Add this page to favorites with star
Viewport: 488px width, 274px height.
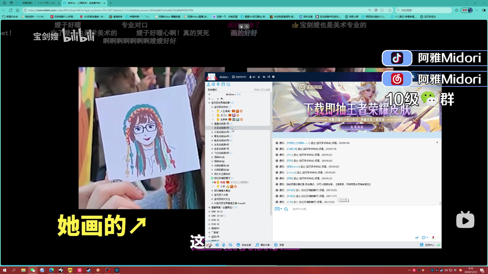click(390, 10)
